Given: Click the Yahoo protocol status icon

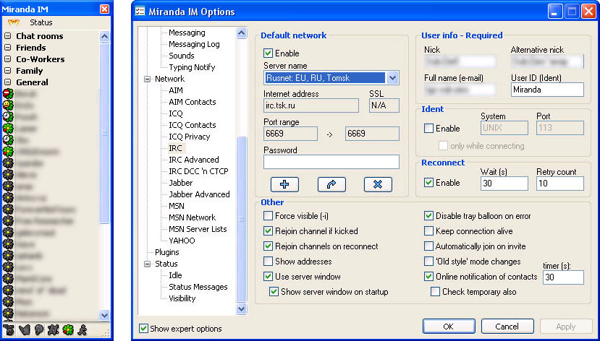Looking at the screenshot, I should click(x=9, y=329).
